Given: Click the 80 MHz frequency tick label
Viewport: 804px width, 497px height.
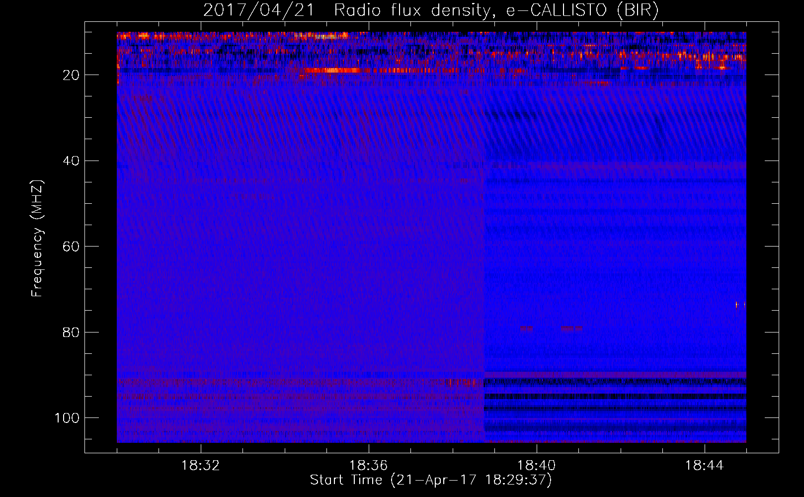Looking at the screenshot, I should [x=71, y=332].
